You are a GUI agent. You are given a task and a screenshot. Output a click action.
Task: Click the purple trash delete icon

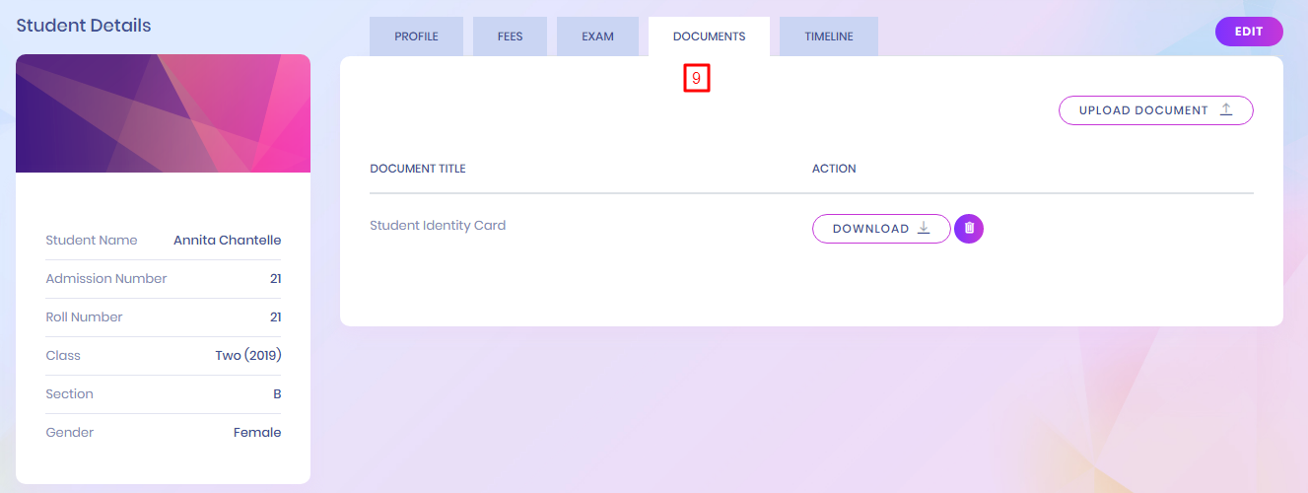(969, 229)
